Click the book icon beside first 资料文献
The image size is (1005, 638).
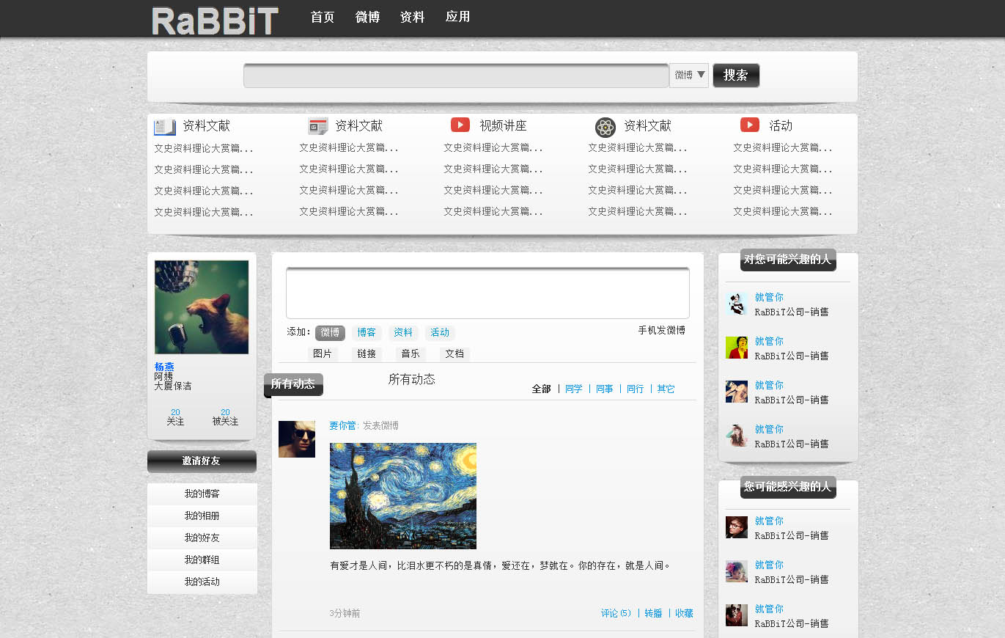(x=165, y=127)
